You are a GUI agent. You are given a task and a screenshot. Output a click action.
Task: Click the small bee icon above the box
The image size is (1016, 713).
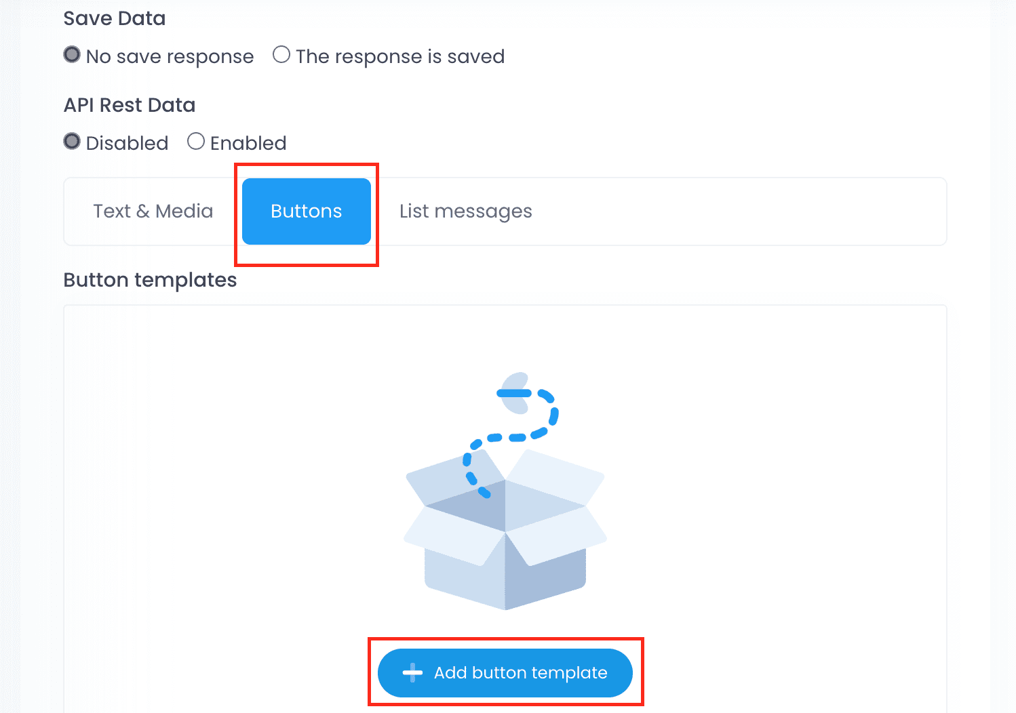(515, 393)
